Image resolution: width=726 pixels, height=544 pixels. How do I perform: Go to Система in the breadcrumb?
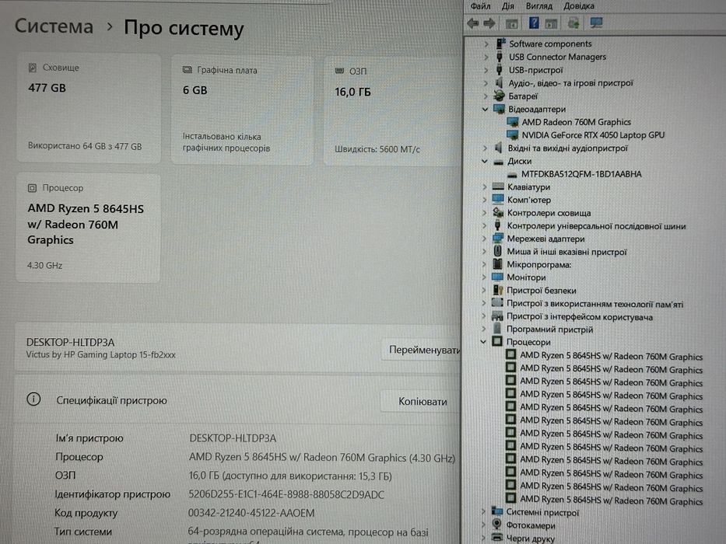[x=54, y=26]
